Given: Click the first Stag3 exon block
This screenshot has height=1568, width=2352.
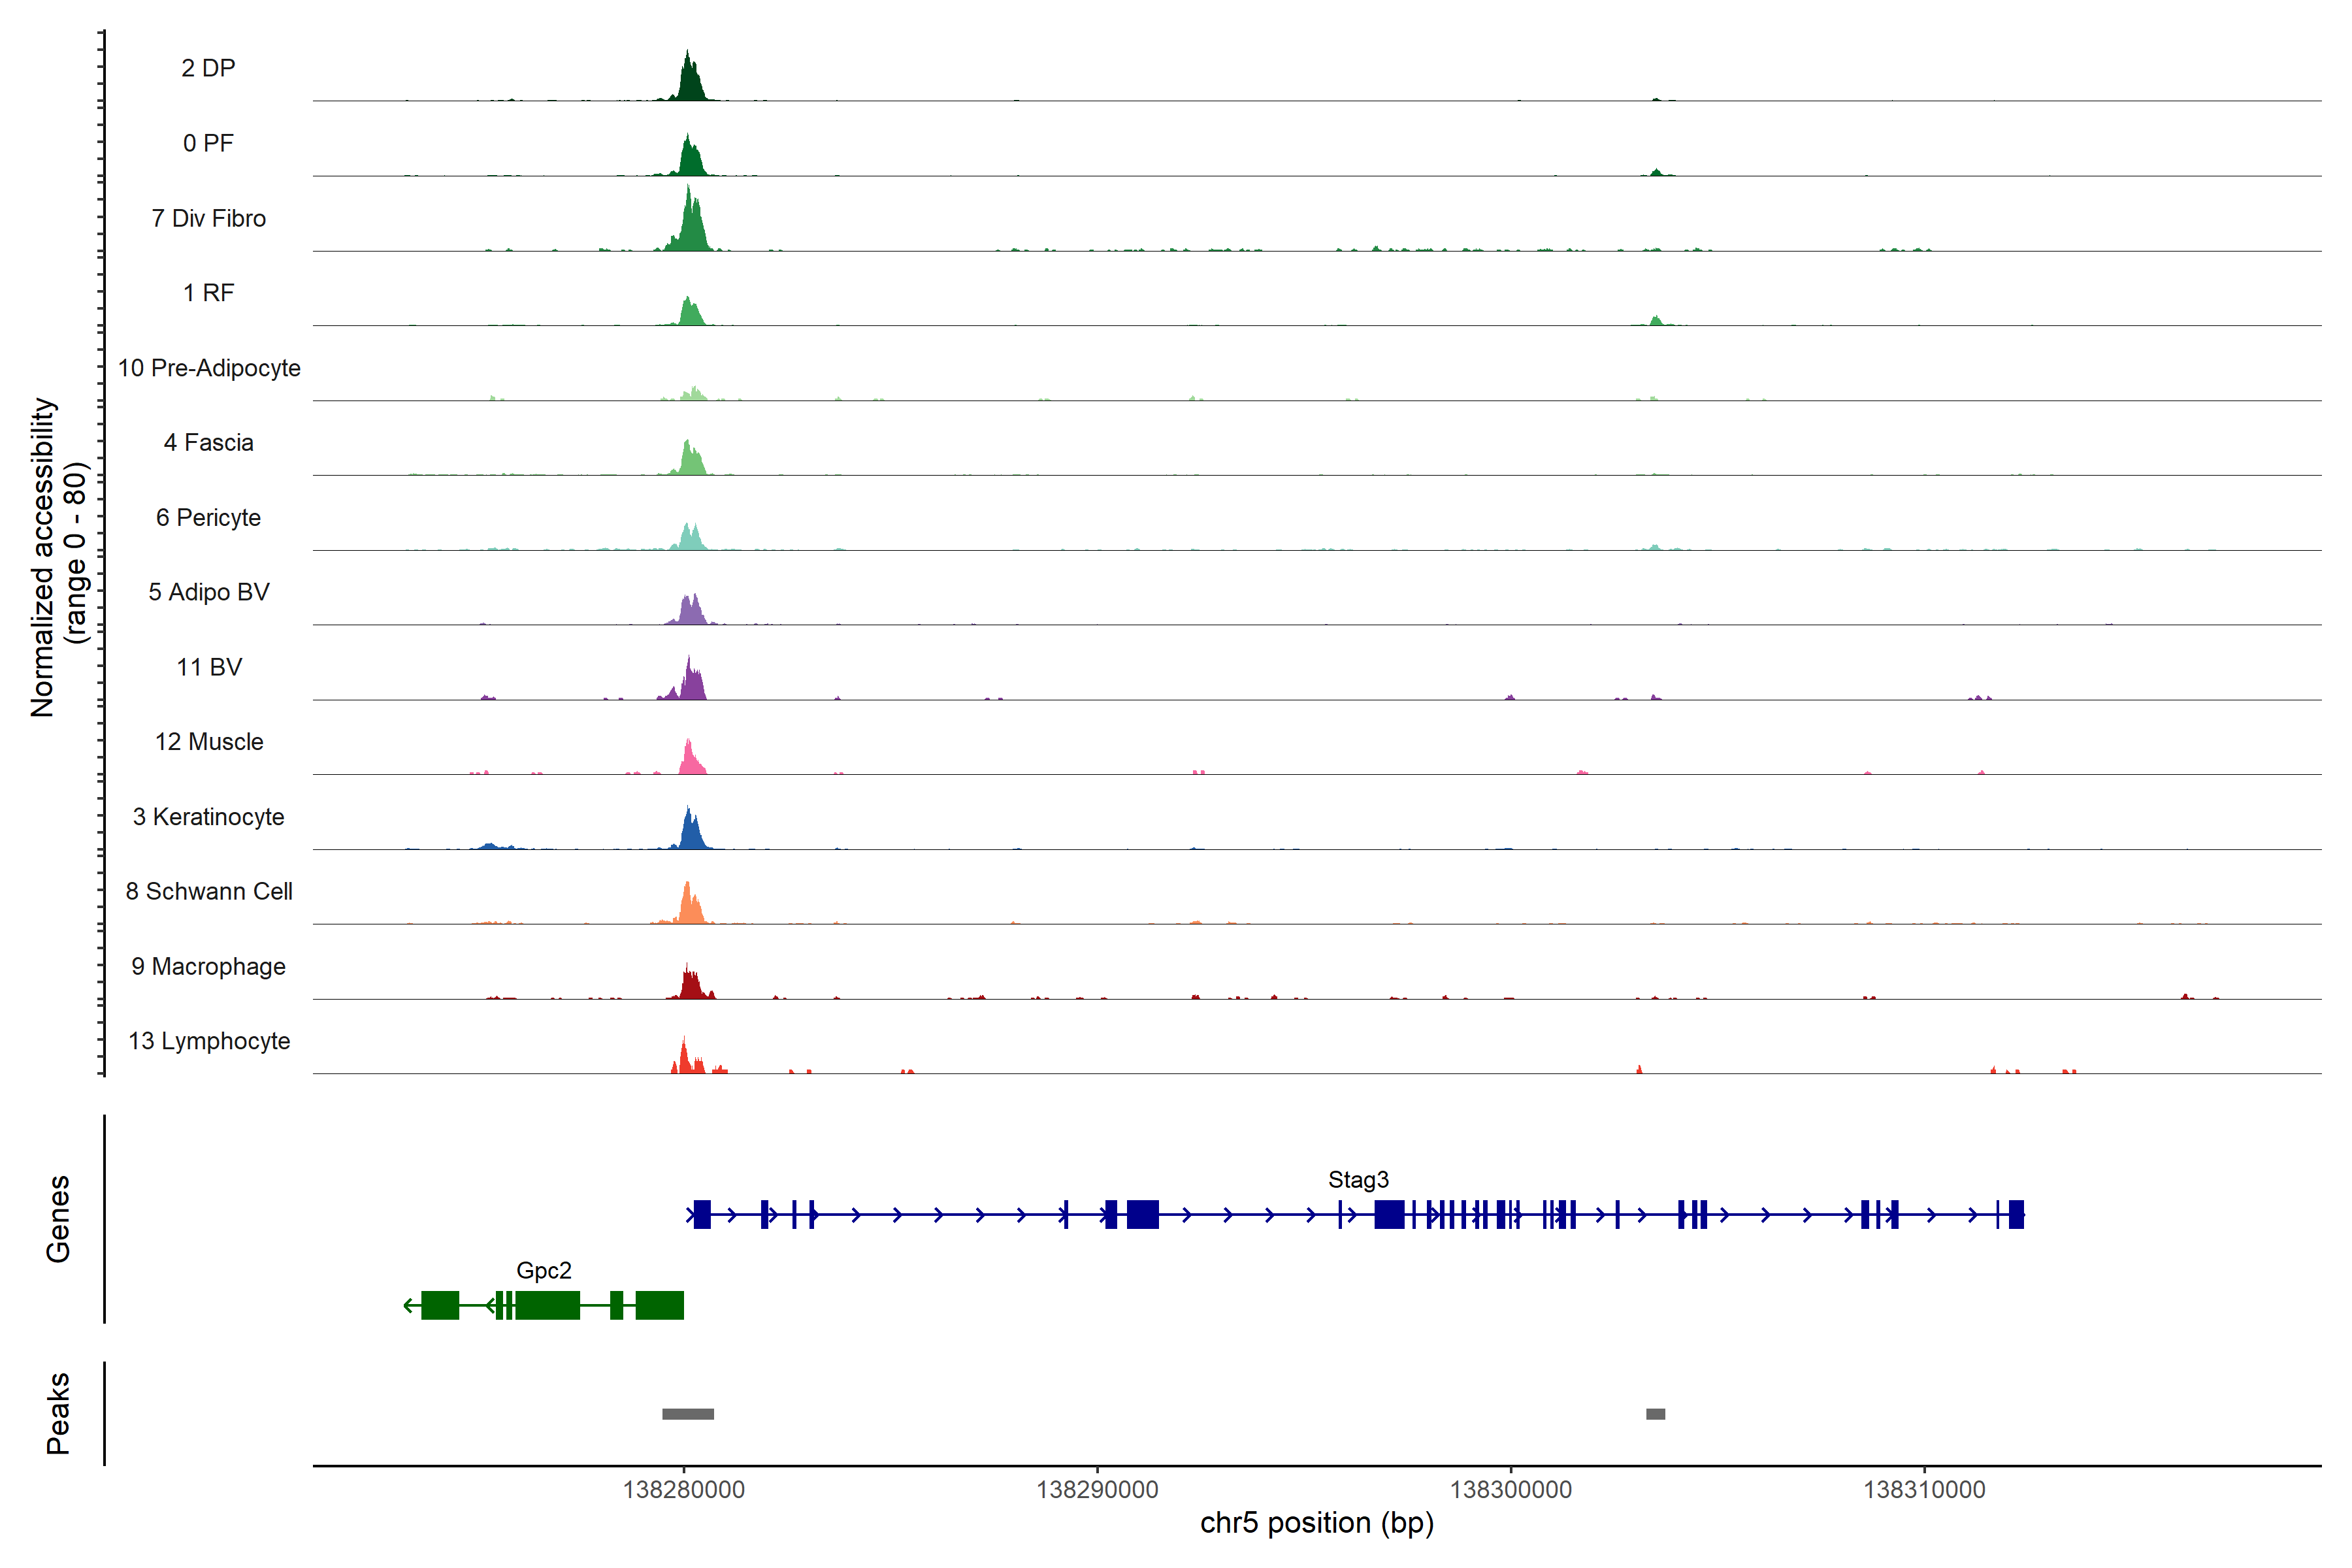Looking at the screenshot, I should (702, 1214).
